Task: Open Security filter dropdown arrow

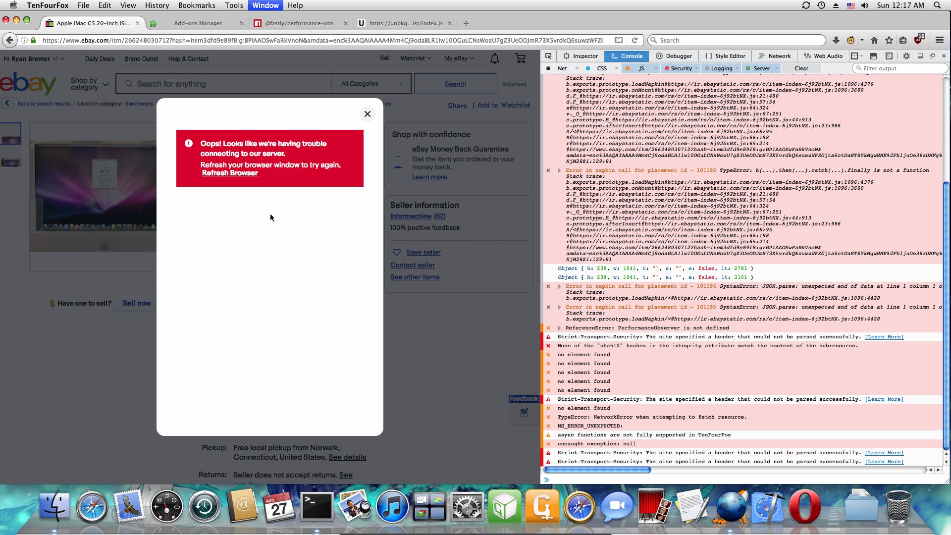Action: tap(696, 68)
